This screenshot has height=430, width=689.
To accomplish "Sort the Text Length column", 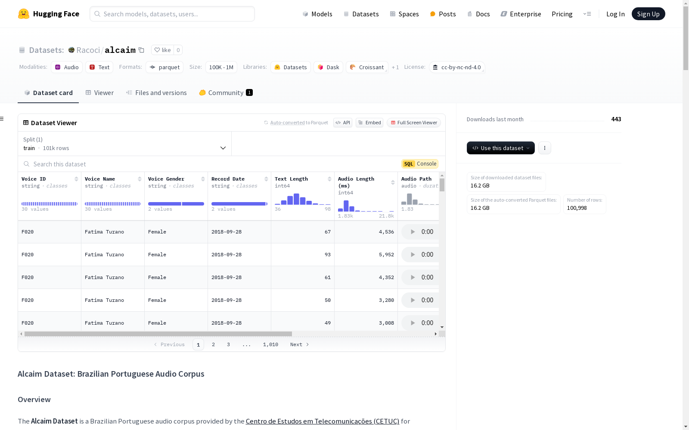I will click(329, 179).
